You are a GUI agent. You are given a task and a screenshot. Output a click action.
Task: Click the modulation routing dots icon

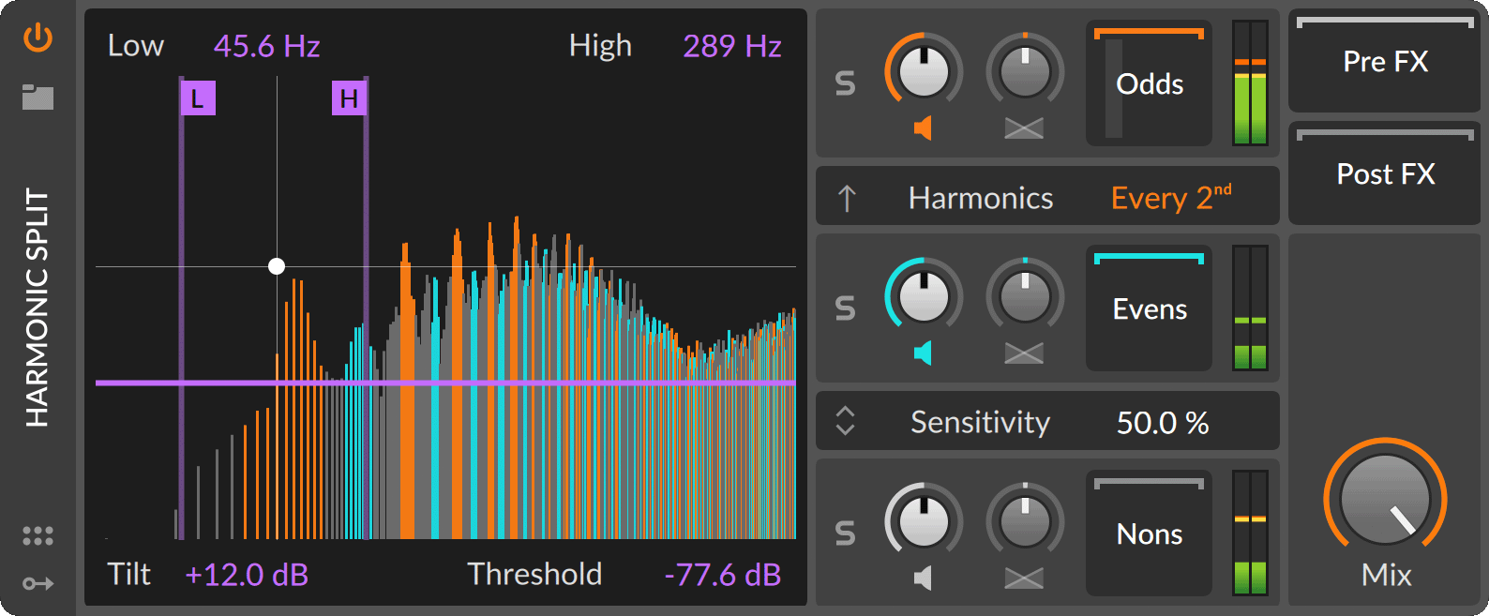click(38, 535)
